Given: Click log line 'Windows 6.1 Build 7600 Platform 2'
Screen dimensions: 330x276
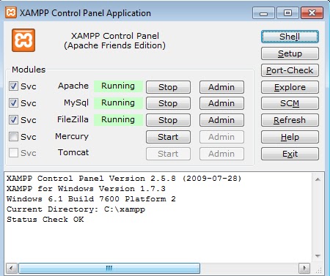Looking at the screenshot, I should (x=91, y=199).
